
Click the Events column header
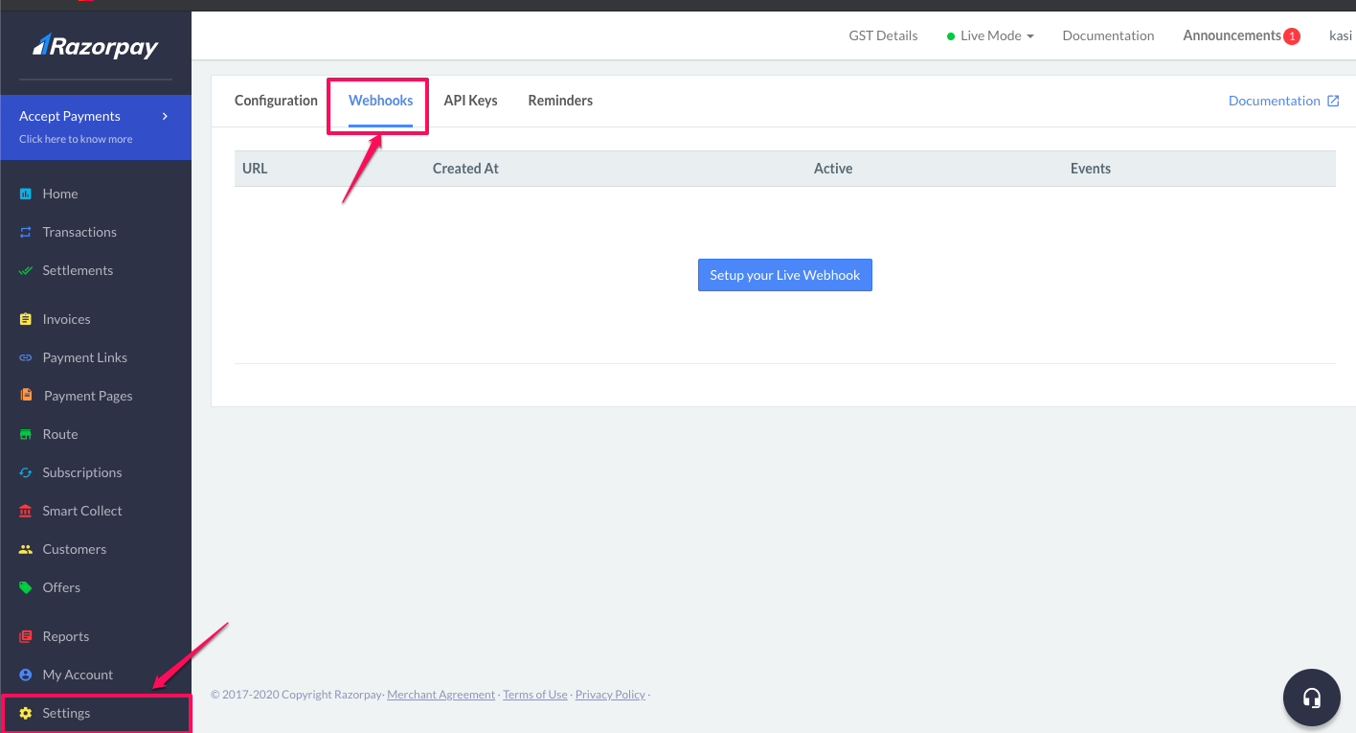(x=1091, y=169)
